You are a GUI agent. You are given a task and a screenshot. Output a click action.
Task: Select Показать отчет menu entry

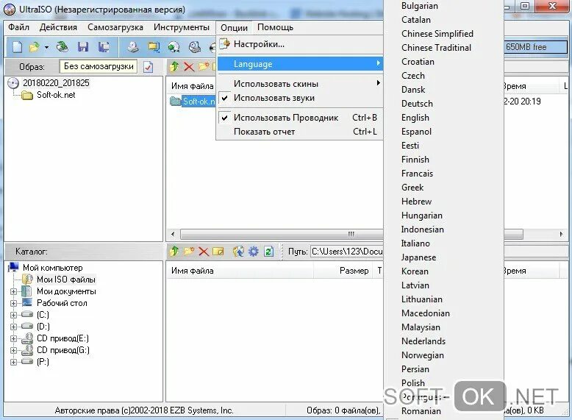click(300, 132)
